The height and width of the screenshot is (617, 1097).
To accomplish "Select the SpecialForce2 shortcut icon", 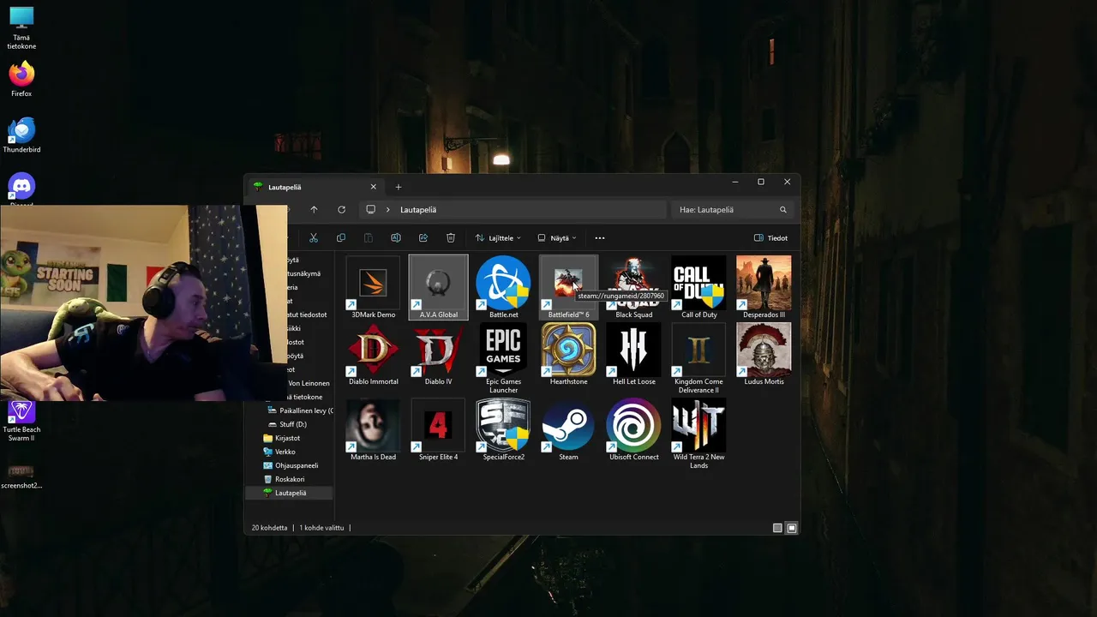I will coord(503,429).
